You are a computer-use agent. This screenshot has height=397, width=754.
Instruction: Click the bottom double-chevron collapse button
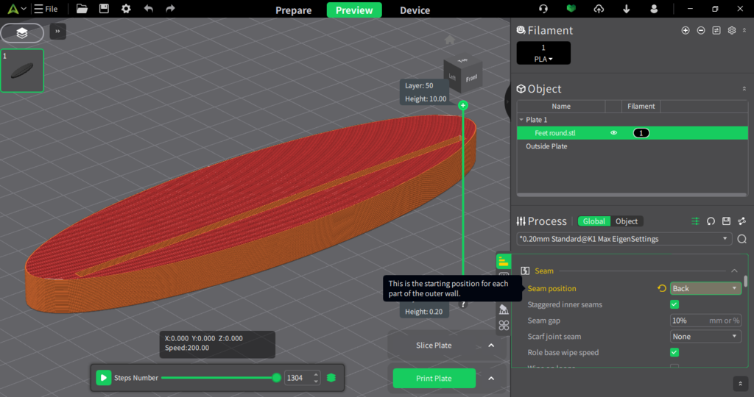[740, 384]
